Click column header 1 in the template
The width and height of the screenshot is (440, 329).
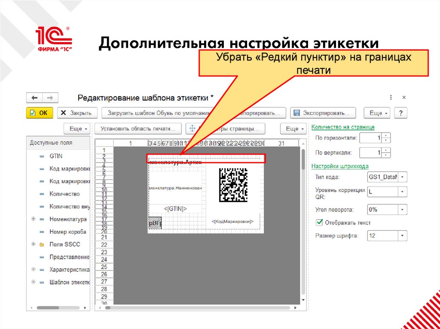(x=130, y=144)
